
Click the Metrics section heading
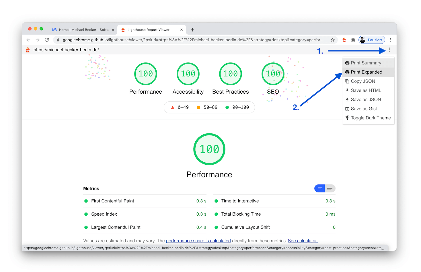pos(91,189)
